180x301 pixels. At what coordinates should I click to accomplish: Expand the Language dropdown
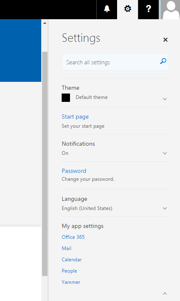165,208
